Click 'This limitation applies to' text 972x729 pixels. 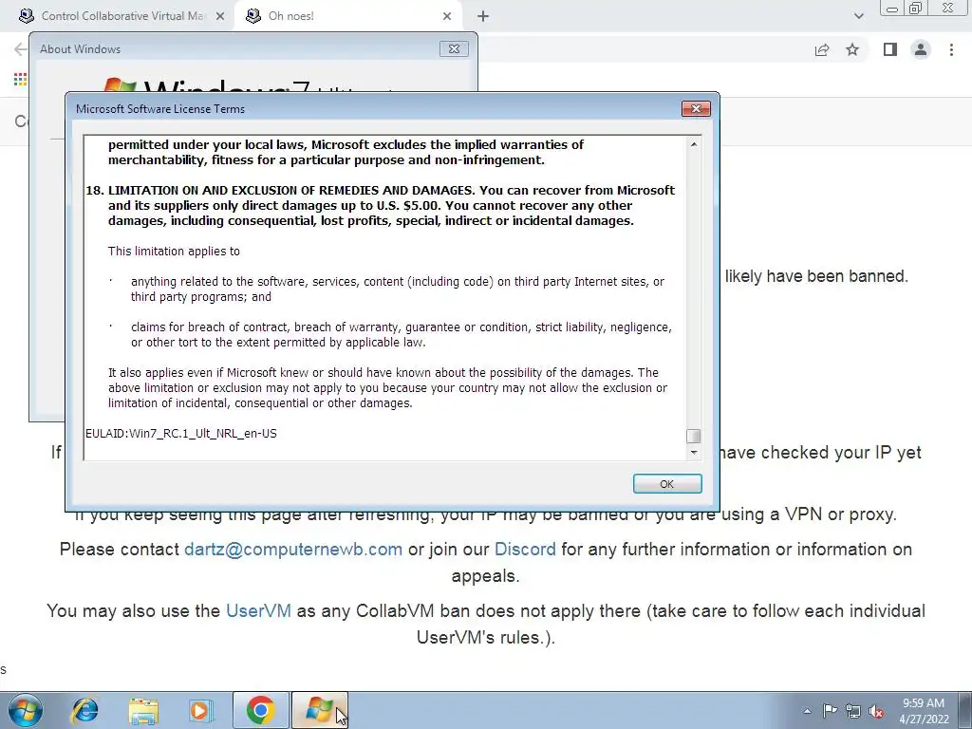tap(174, 251)
